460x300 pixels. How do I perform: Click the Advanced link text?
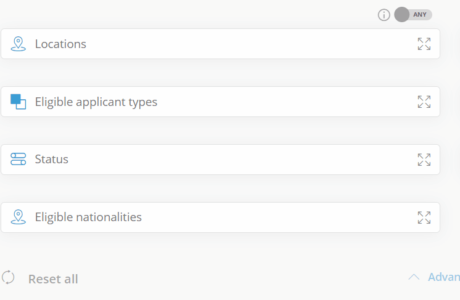click(444, 277)
